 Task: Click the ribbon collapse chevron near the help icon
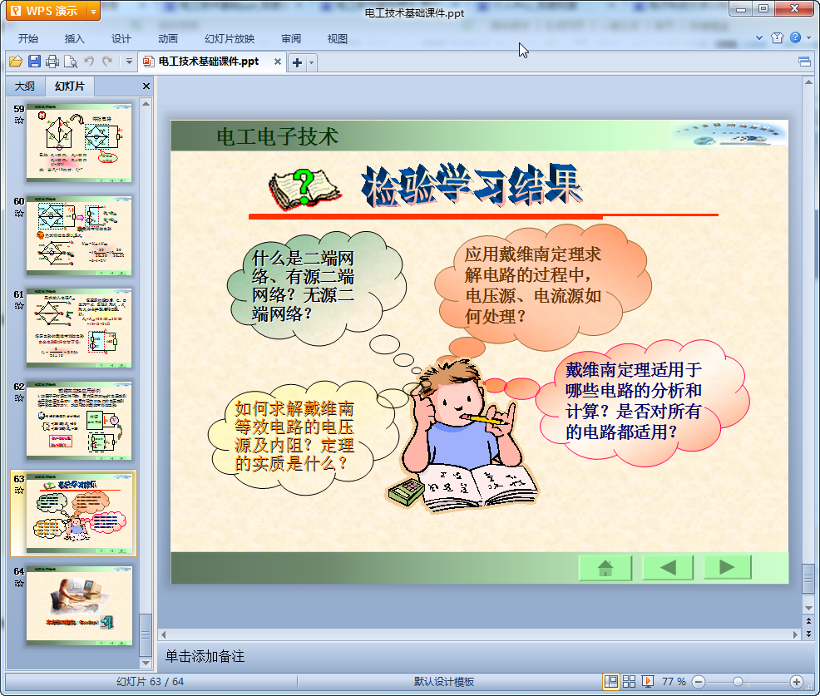759,37
